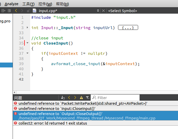Open the 帮助(H) menu

pyautogui.click(x=62, y=4)
